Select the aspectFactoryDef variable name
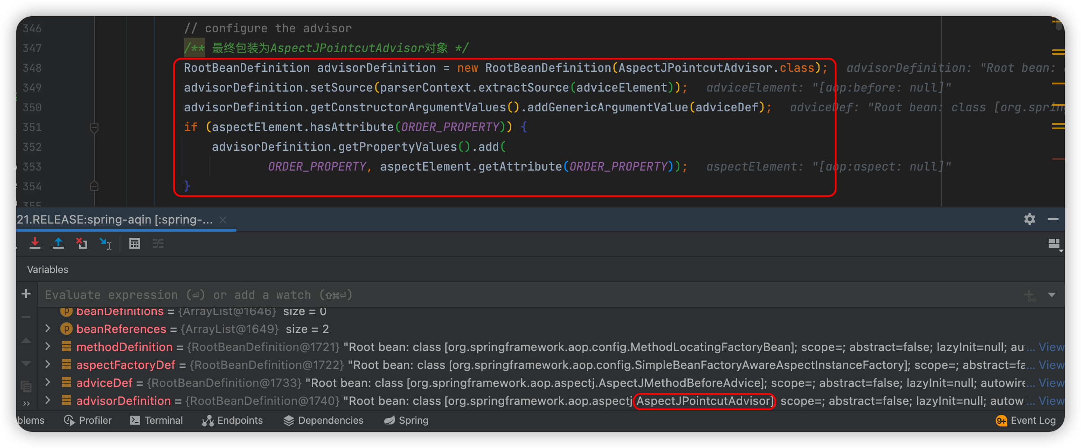The width and height of the screenshot is (1081, 448). tap(126, 365)
